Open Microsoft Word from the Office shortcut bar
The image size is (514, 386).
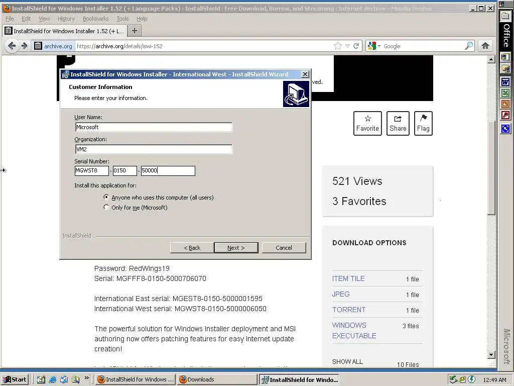coord(505,82)
